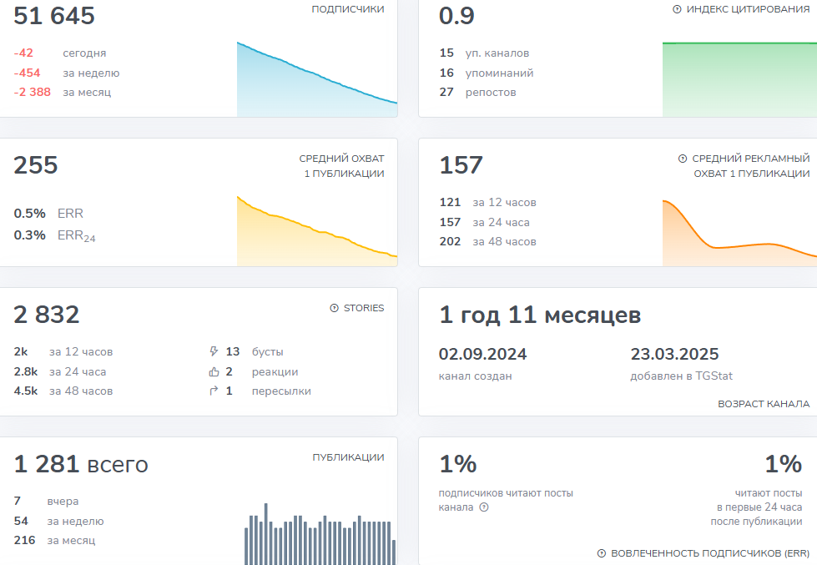817x565 pixels.
Task: Open the ИНДЕКС ЦИТИРОВАНИЯ card title
Action: [x=748, y=9]
